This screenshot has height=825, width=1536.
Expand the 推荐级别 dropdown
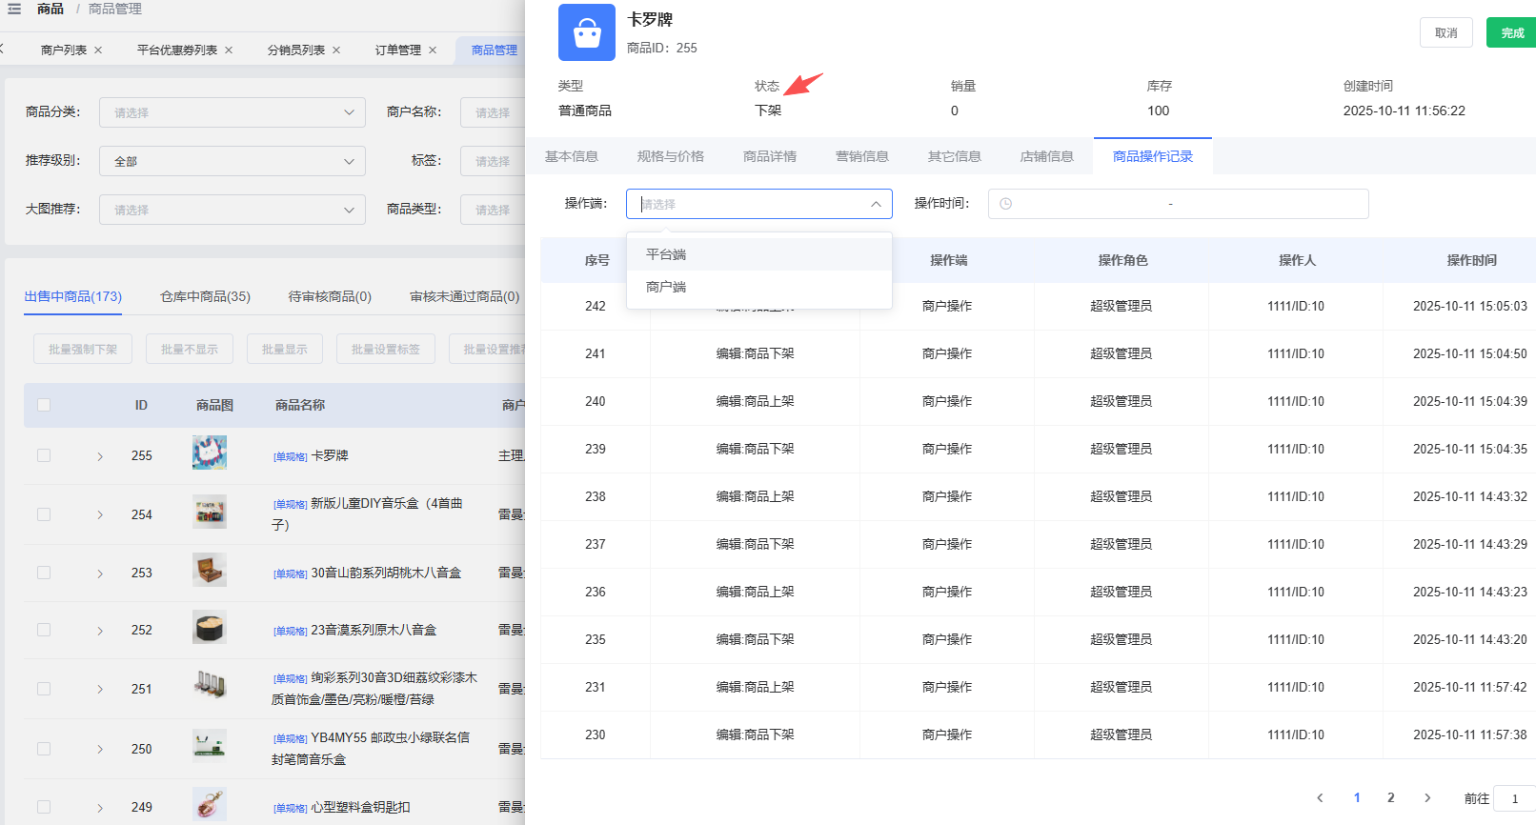coord(232,161)
